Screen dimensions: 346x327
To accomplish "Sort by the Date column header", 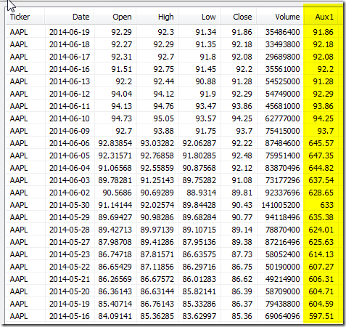I will click(x=69, y=17).
